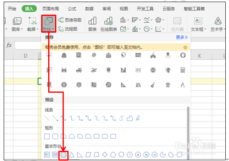Insert the music note icon
This screenshot has width=229, height=161.
(108, 85)
